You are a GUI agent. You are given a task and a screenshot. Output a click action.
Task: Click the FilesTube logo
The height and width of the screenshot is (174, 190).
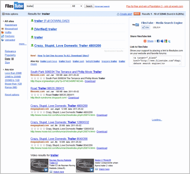tap(14, 6)
